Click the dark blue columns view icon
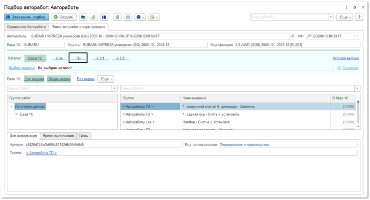The width and height of the screenshot is (370, 200). (x=104, y=17)
